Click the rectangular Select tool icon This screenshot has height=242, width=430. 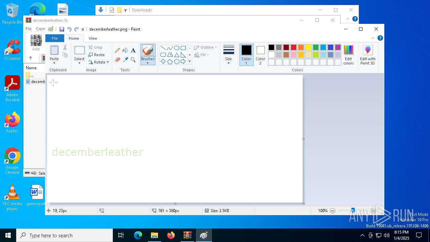(80, 50)
